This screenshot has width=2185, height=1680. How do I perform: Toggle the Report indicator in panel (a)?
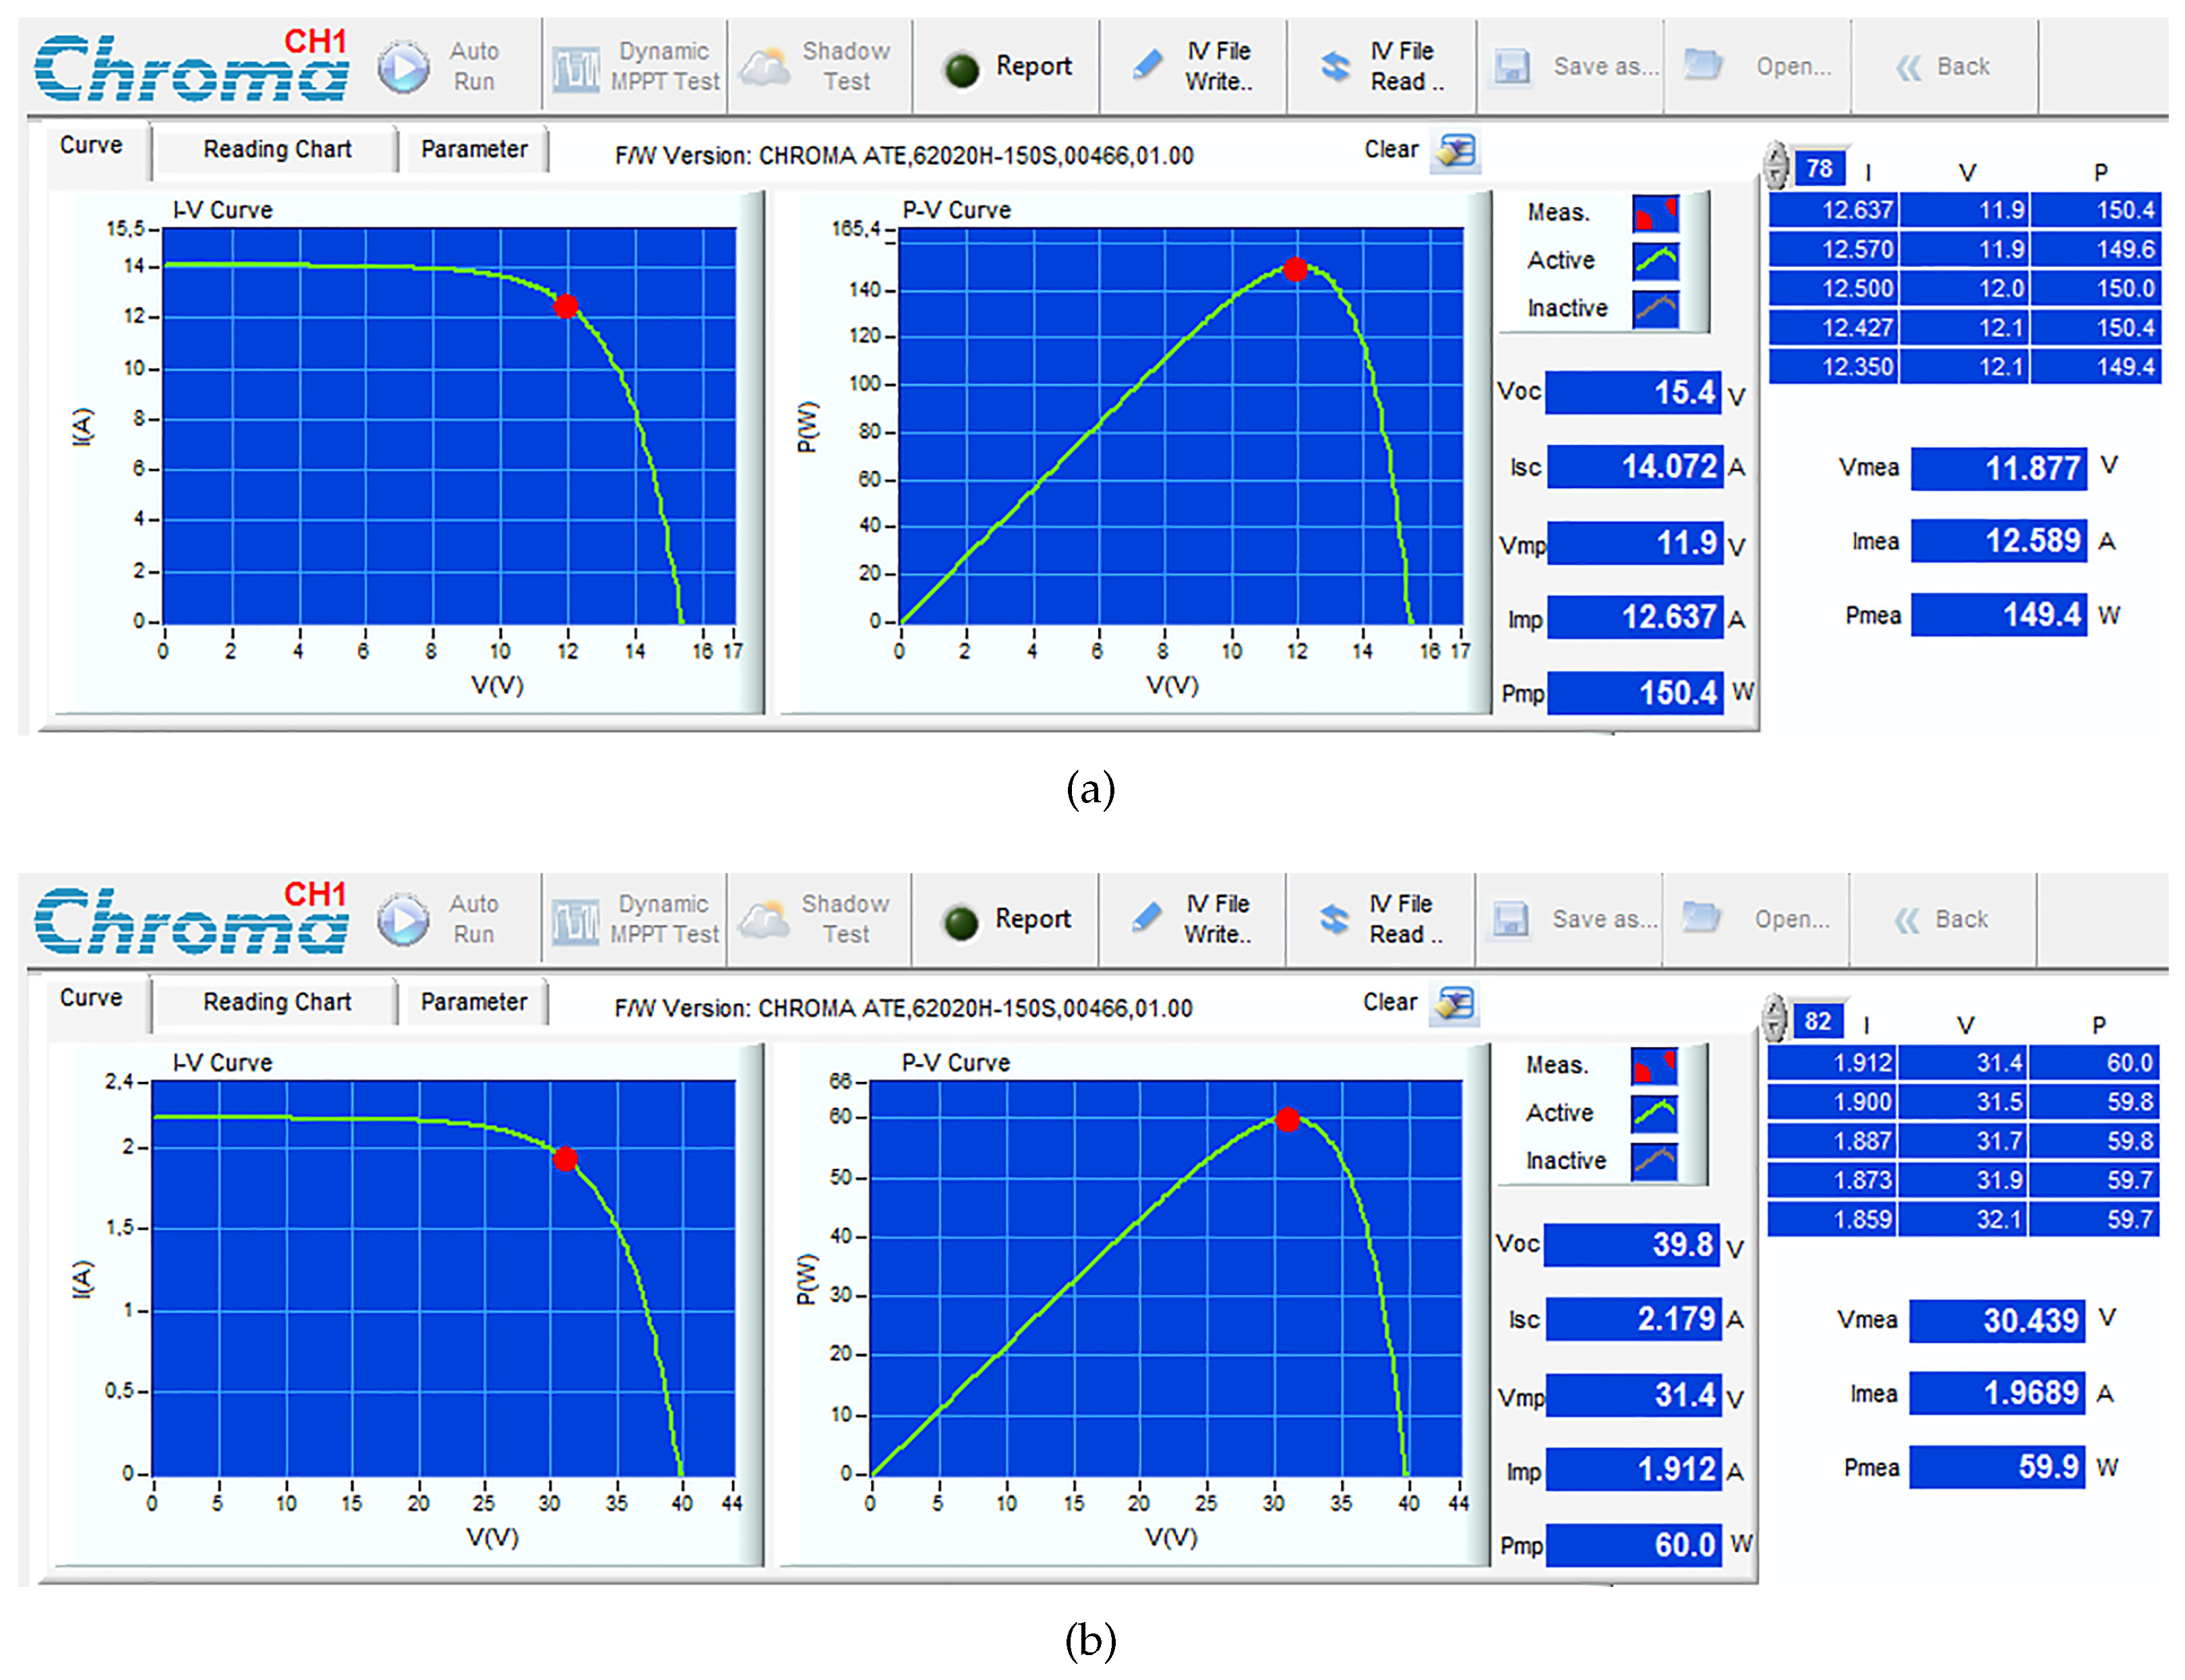[962, 69]
